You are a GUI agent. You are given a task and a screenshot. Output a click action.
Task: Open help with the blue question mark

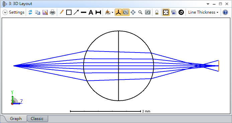(225, 12)
